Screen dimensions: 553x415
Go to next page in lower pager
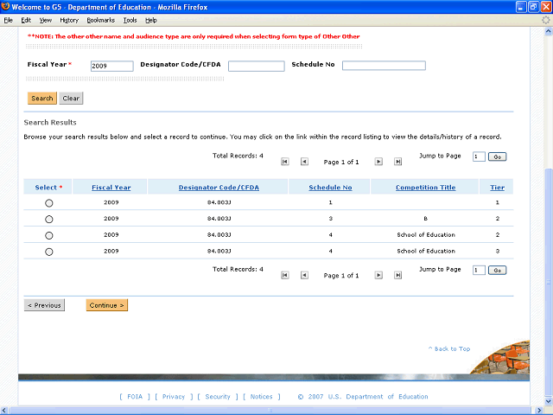pos(378,275)
